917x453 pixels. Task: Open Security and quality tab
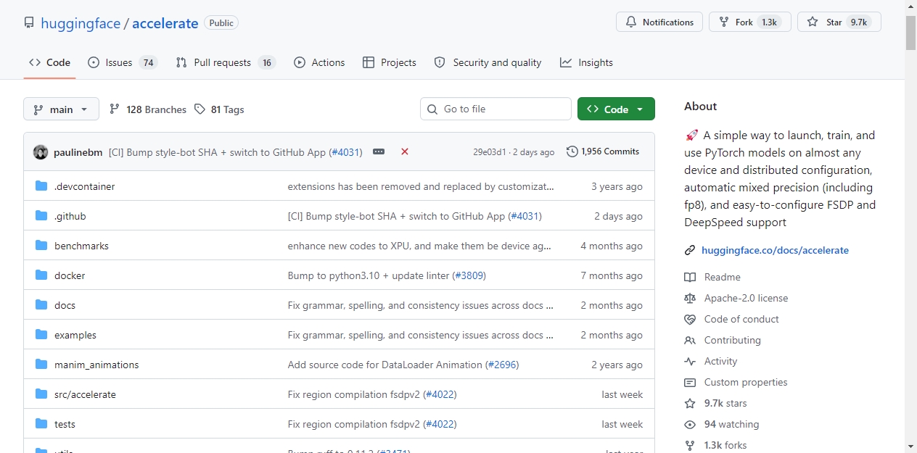pyautogui.click(x=488, y=63)
